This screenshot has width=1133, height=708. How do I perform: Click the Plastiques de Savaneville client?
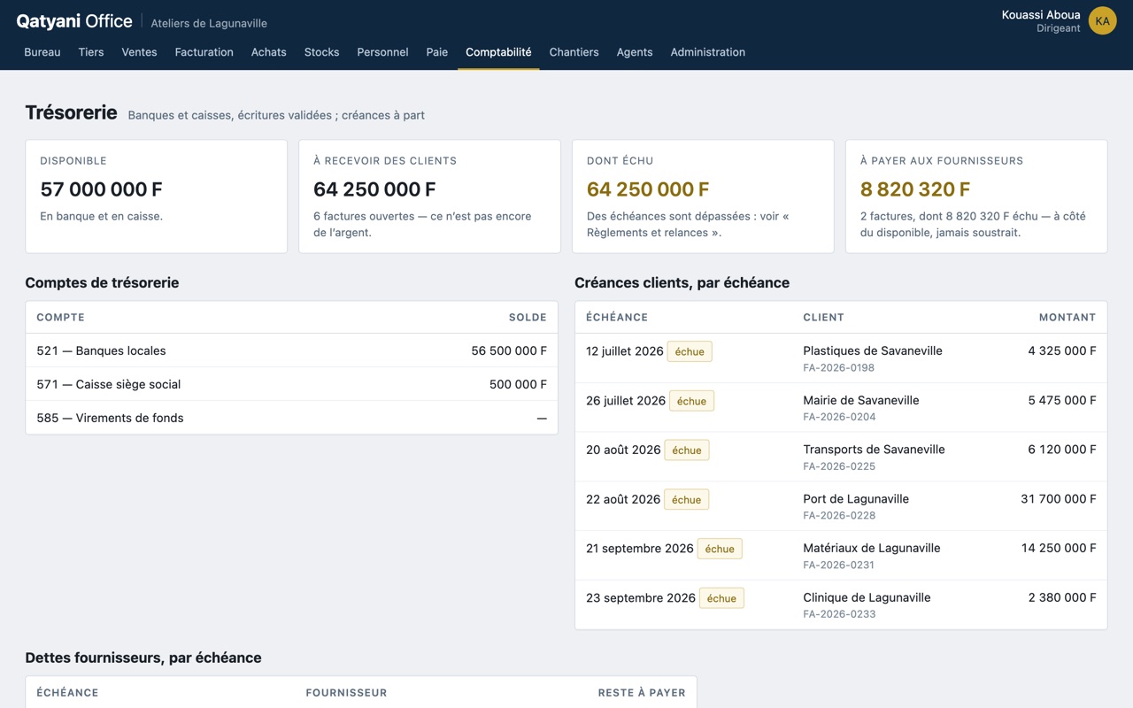[x=873, y=350]
